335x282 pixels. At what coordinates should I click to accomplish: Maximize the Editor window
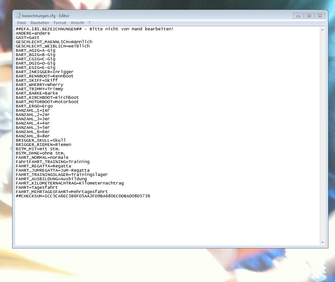[309, 15]
